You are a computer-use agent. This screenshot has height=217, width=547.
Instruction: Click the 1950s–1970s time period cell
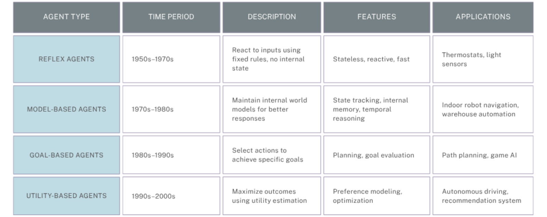[153, 59]
